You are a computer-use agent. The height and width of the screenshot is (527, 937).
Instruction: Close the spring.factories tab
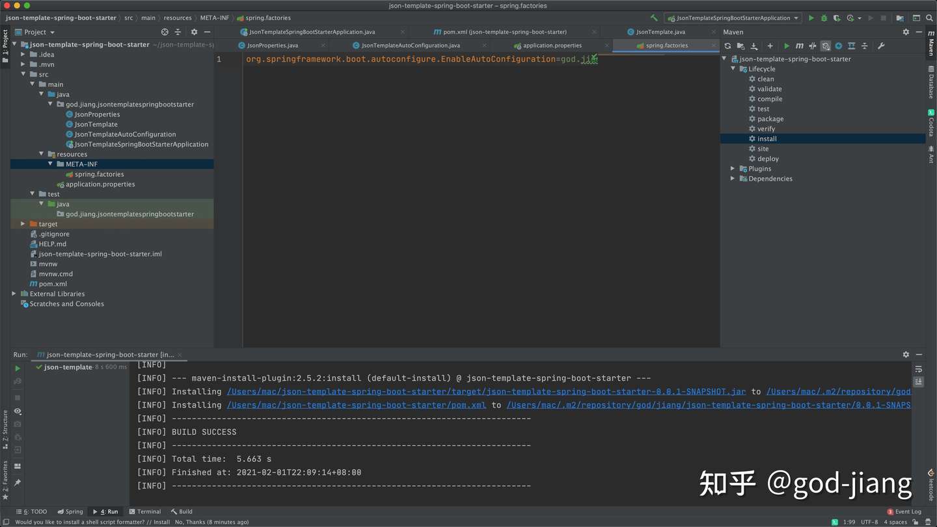714,45
